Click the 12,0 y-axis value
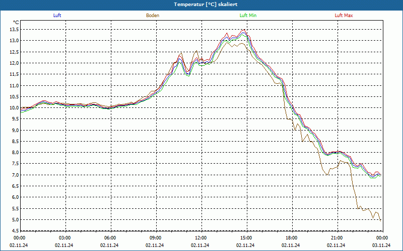This screenshot has height=251, width=403. (14, 63)
